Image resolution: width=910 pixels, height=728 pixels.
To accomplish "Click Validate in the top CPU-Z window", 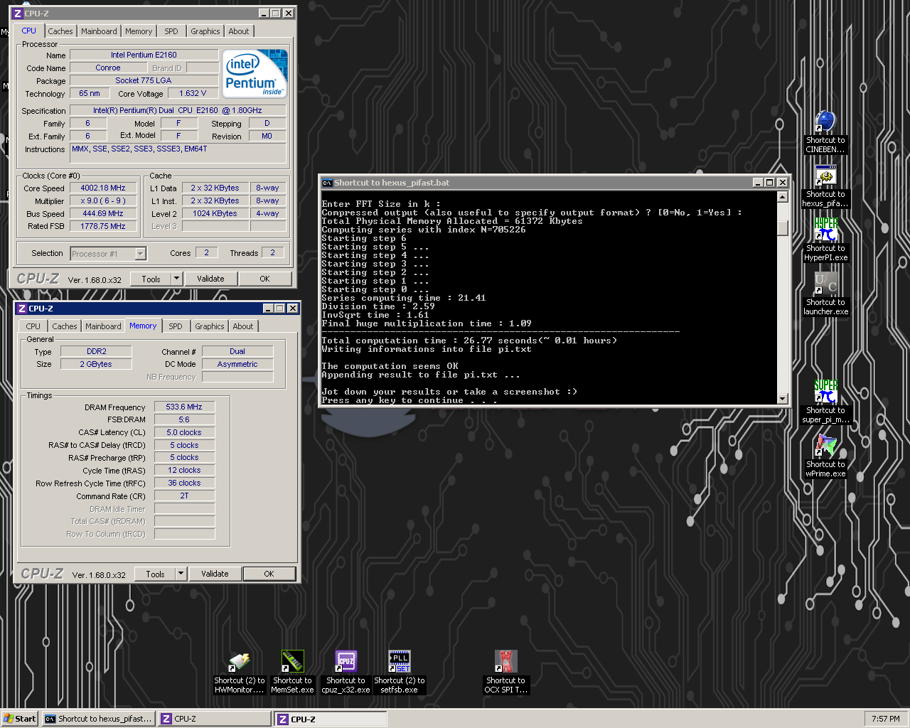I will click(210, 279).
